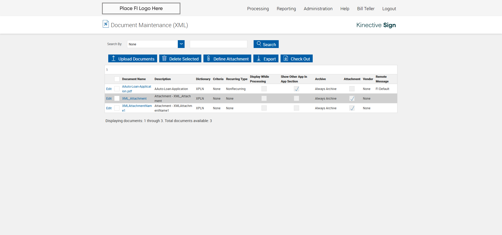
Task: Click the Displaying documents status text
Action: [159, 121]
